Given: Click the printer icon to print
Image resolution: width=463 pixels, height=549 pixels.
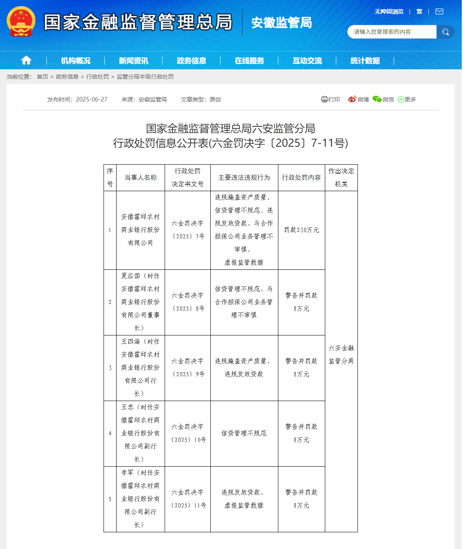Looking at the screenshot, I should click(324, 99).
